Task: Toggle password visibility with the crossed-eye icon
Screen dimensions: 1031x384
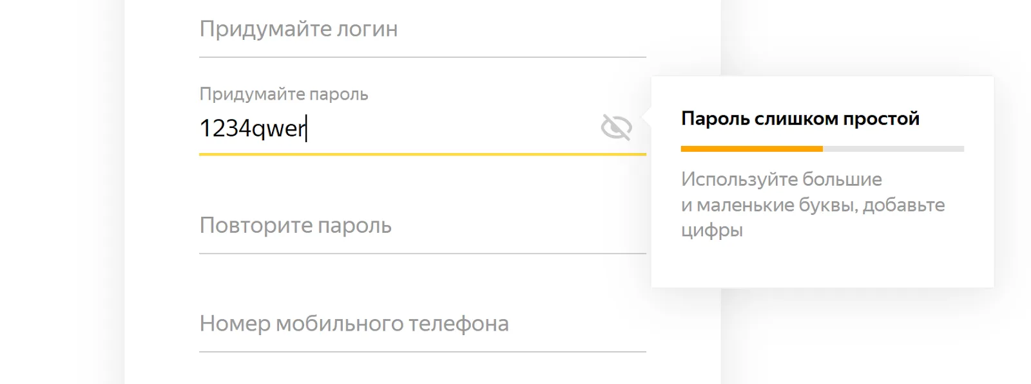Action: tap(616, 127)
